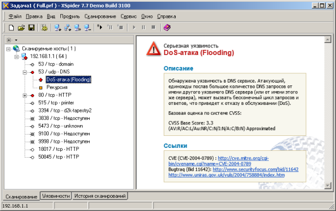Viewport: 336px width, 211px height.
Task: Click scroll up arrow in description pane
Action: tap(327, 40)
